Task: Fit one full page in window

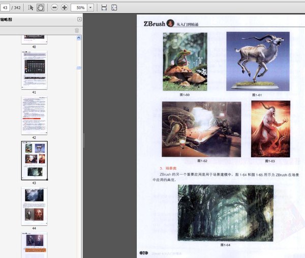Action: tap(114, 8)
